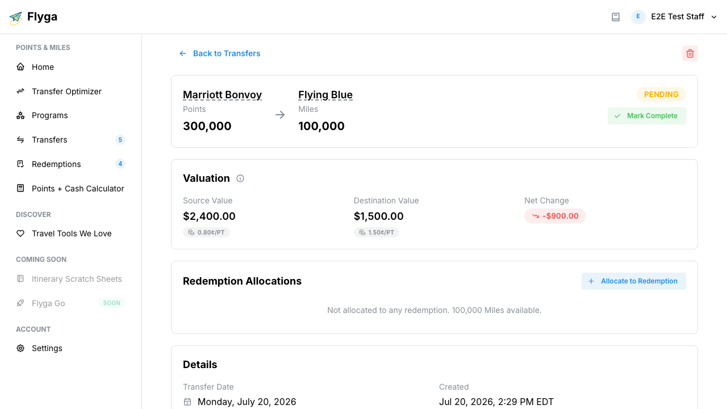Click the $1,500.00 destination value
This screenshot has height=409, width=727.
pyautogui.click(x=379, y=216)
